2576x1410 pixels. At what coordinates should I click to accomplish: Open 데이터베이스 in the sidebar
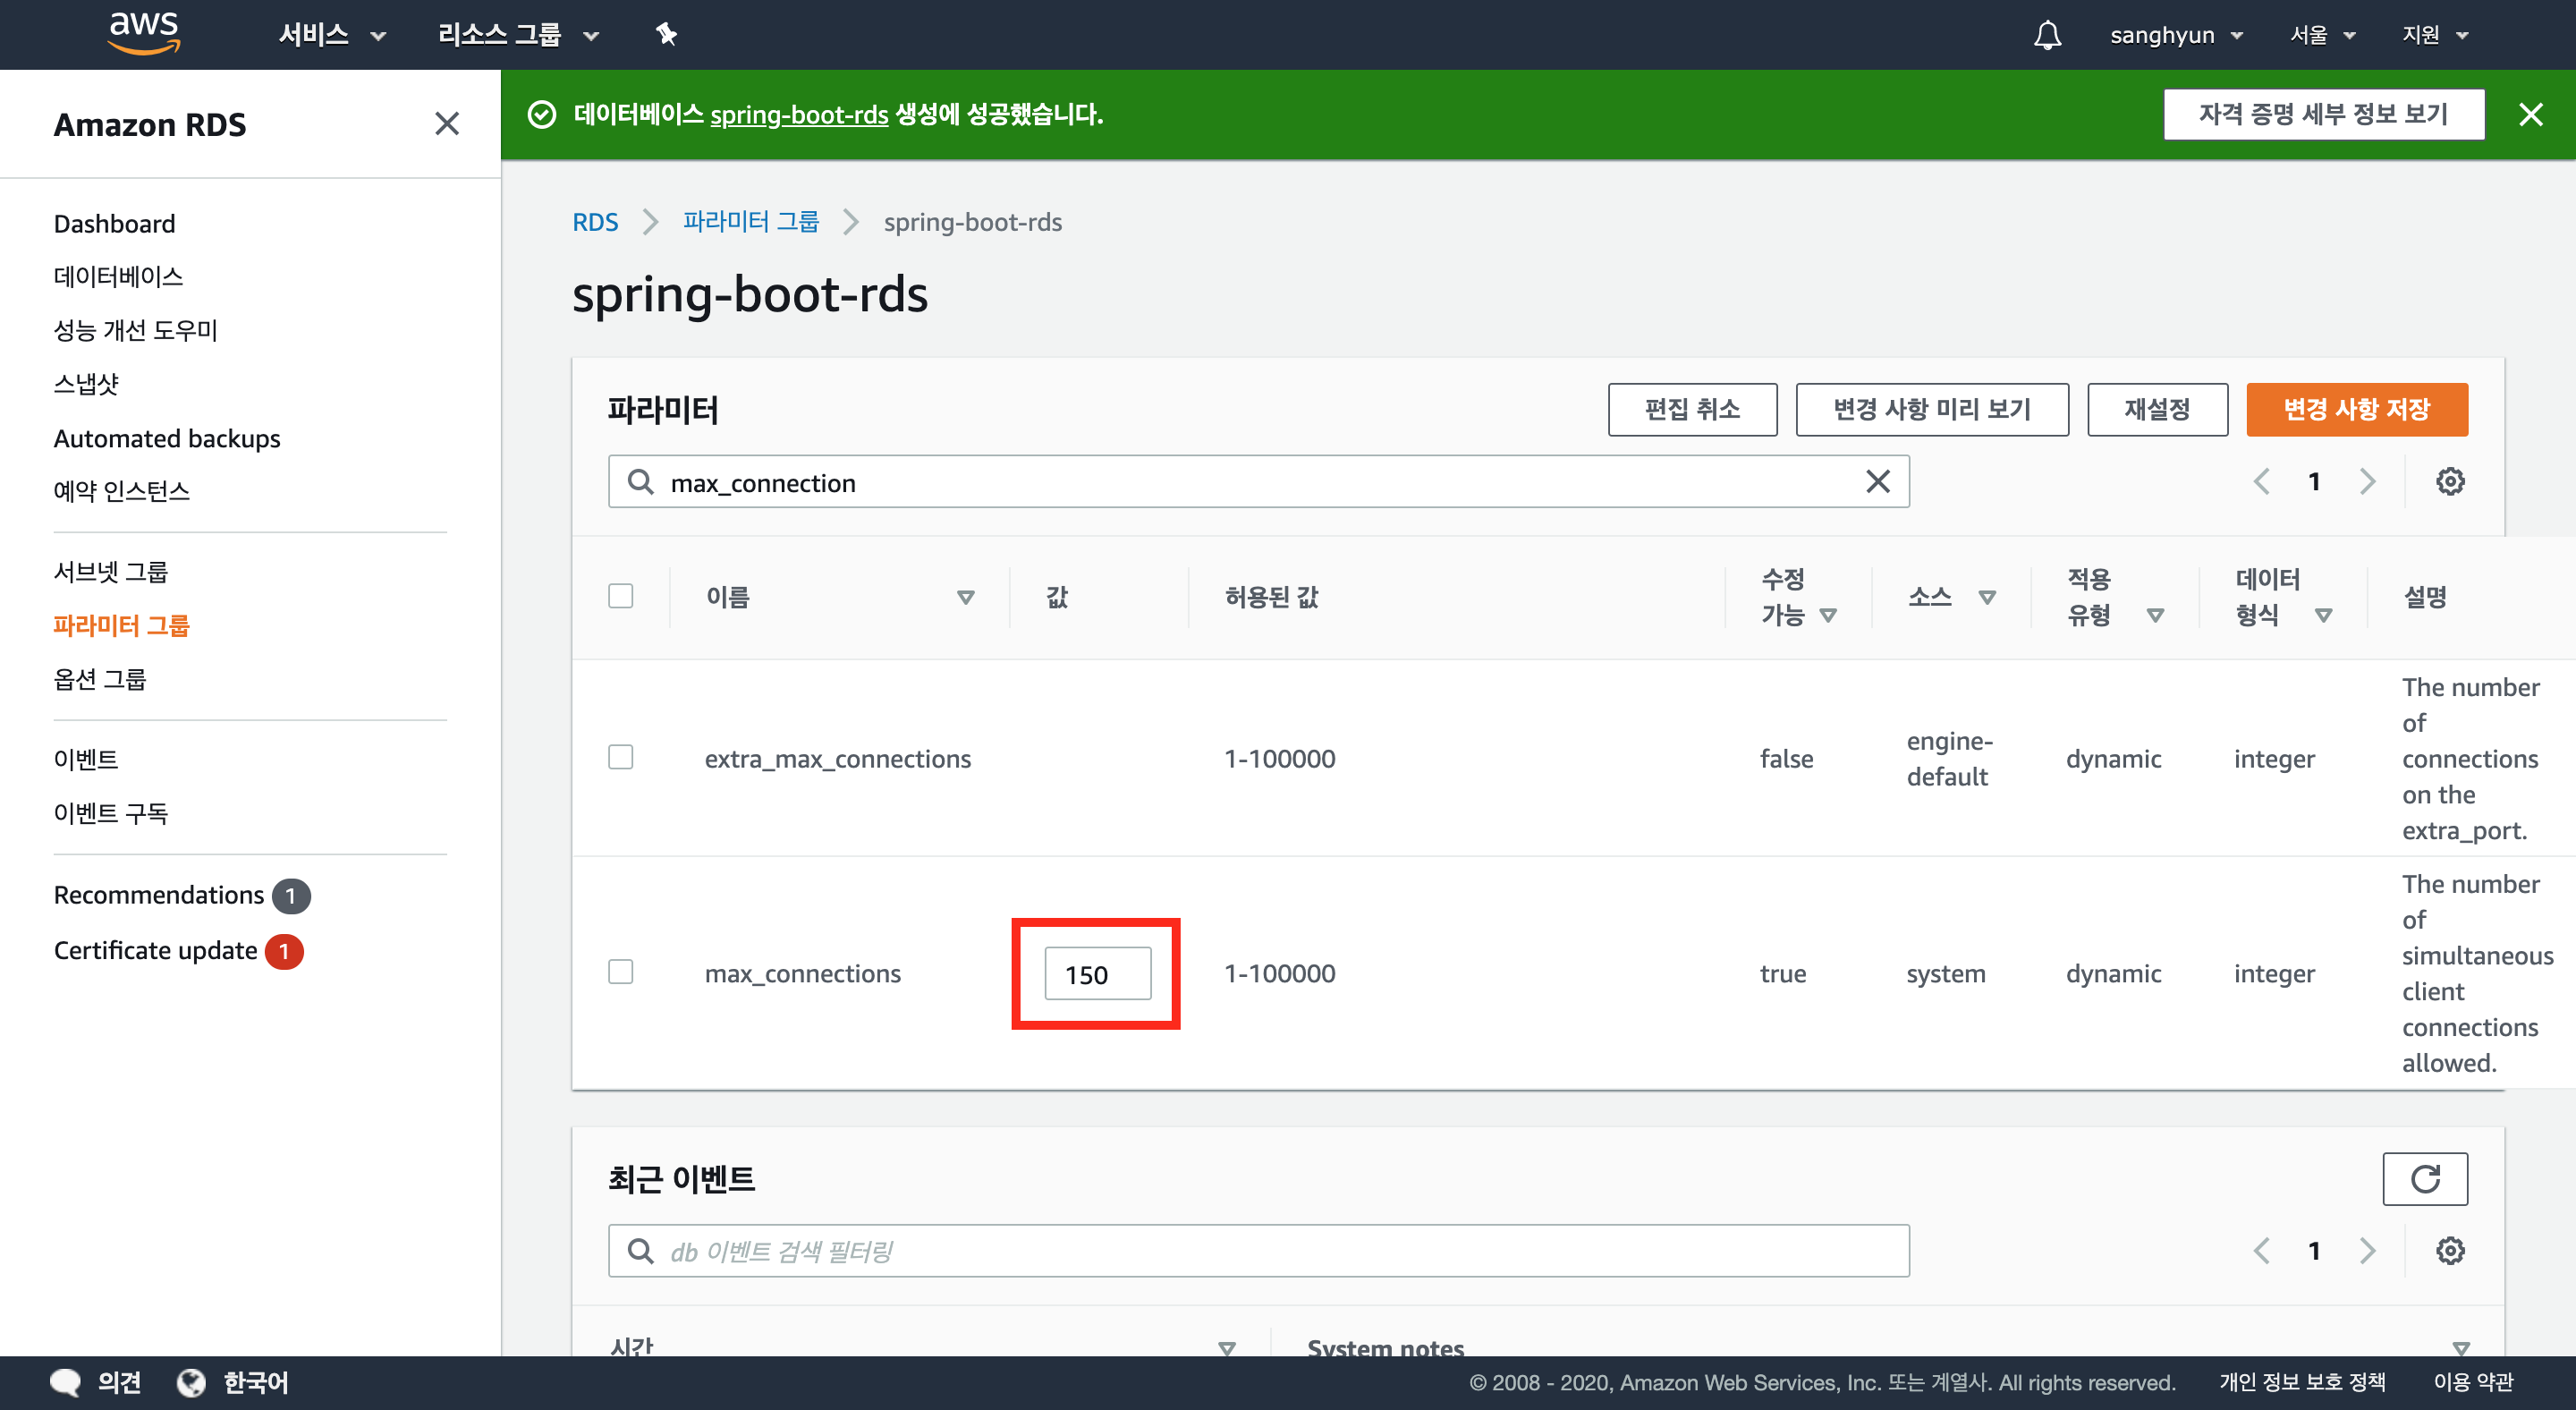[118, 277]
